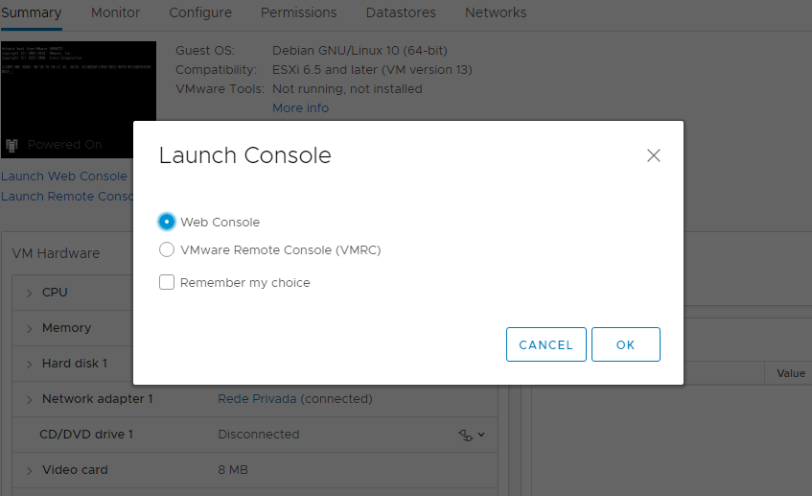This screenshot has height=496, width=812.
Task: Select VMware Remote Console (VMRC) option
Action: point(167,250)
